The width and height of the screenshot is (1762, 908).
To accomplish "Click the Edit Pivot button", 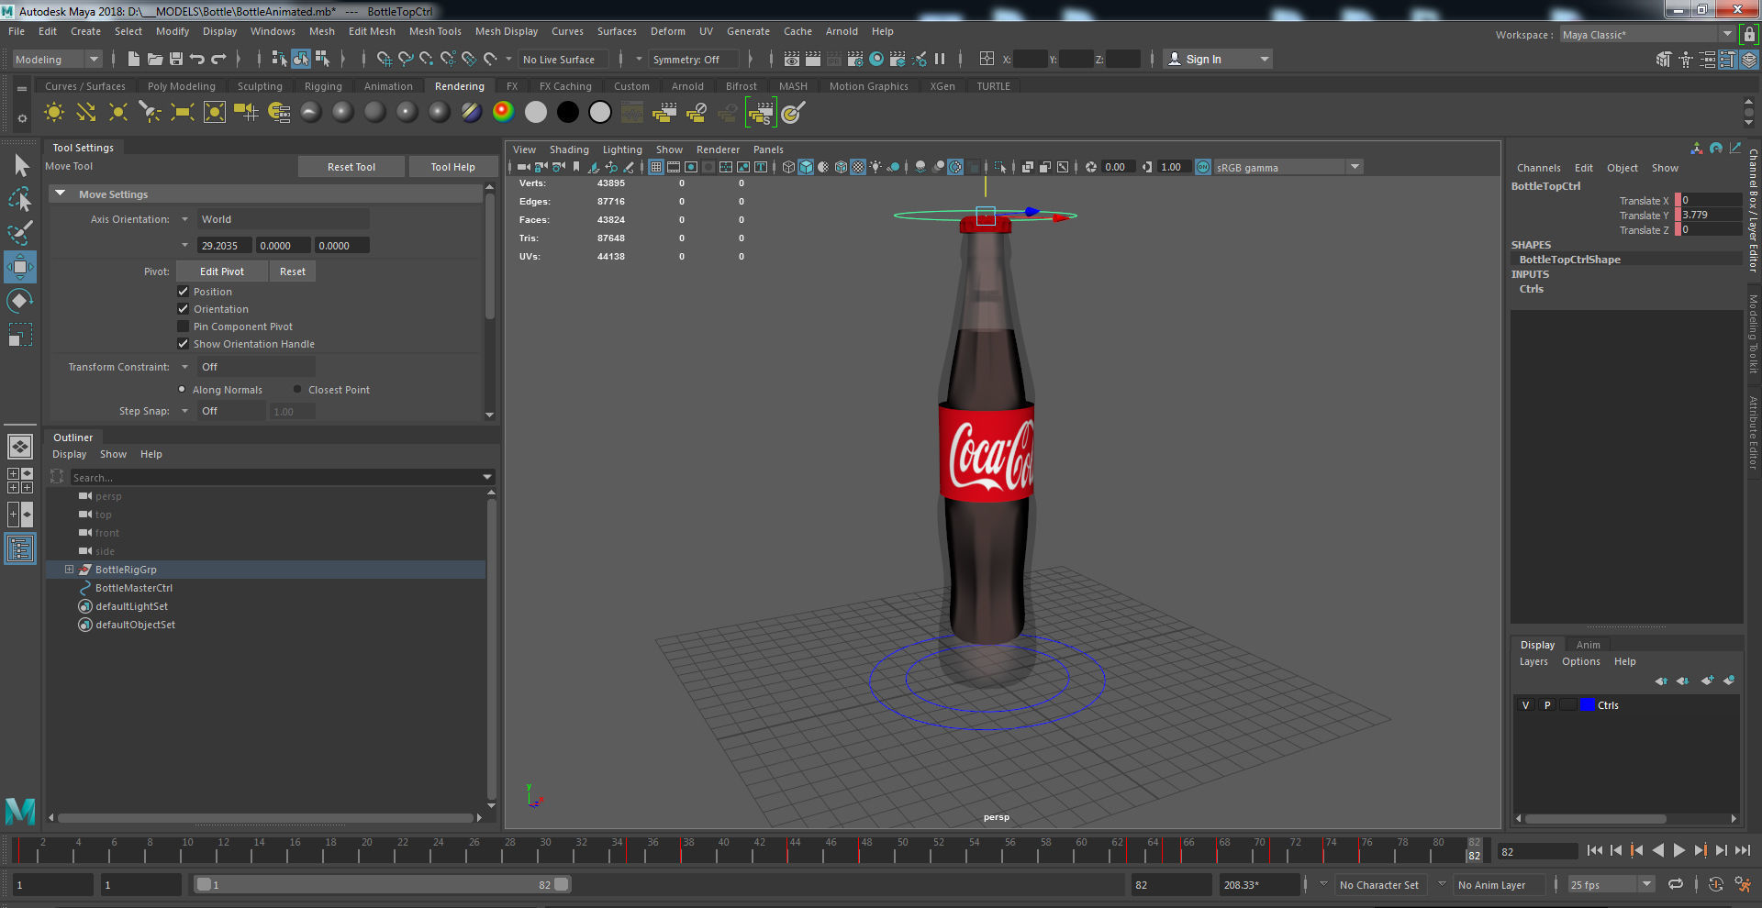I will point(222,271).
